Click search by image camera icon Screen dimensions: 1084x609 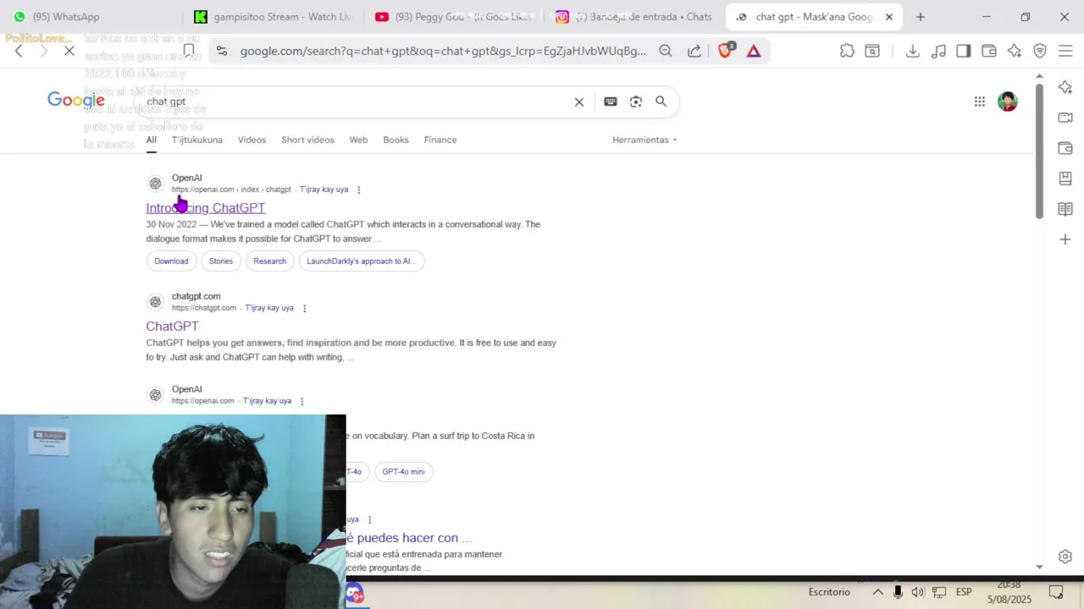tap(636, 101)
